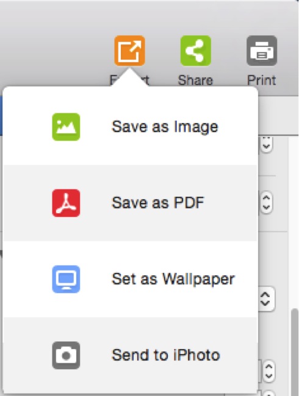Click down arrow of stepper beside Save as PDF
Image resolution: width=299 pixels, height=396 pixels.
(x=266, y=208)
